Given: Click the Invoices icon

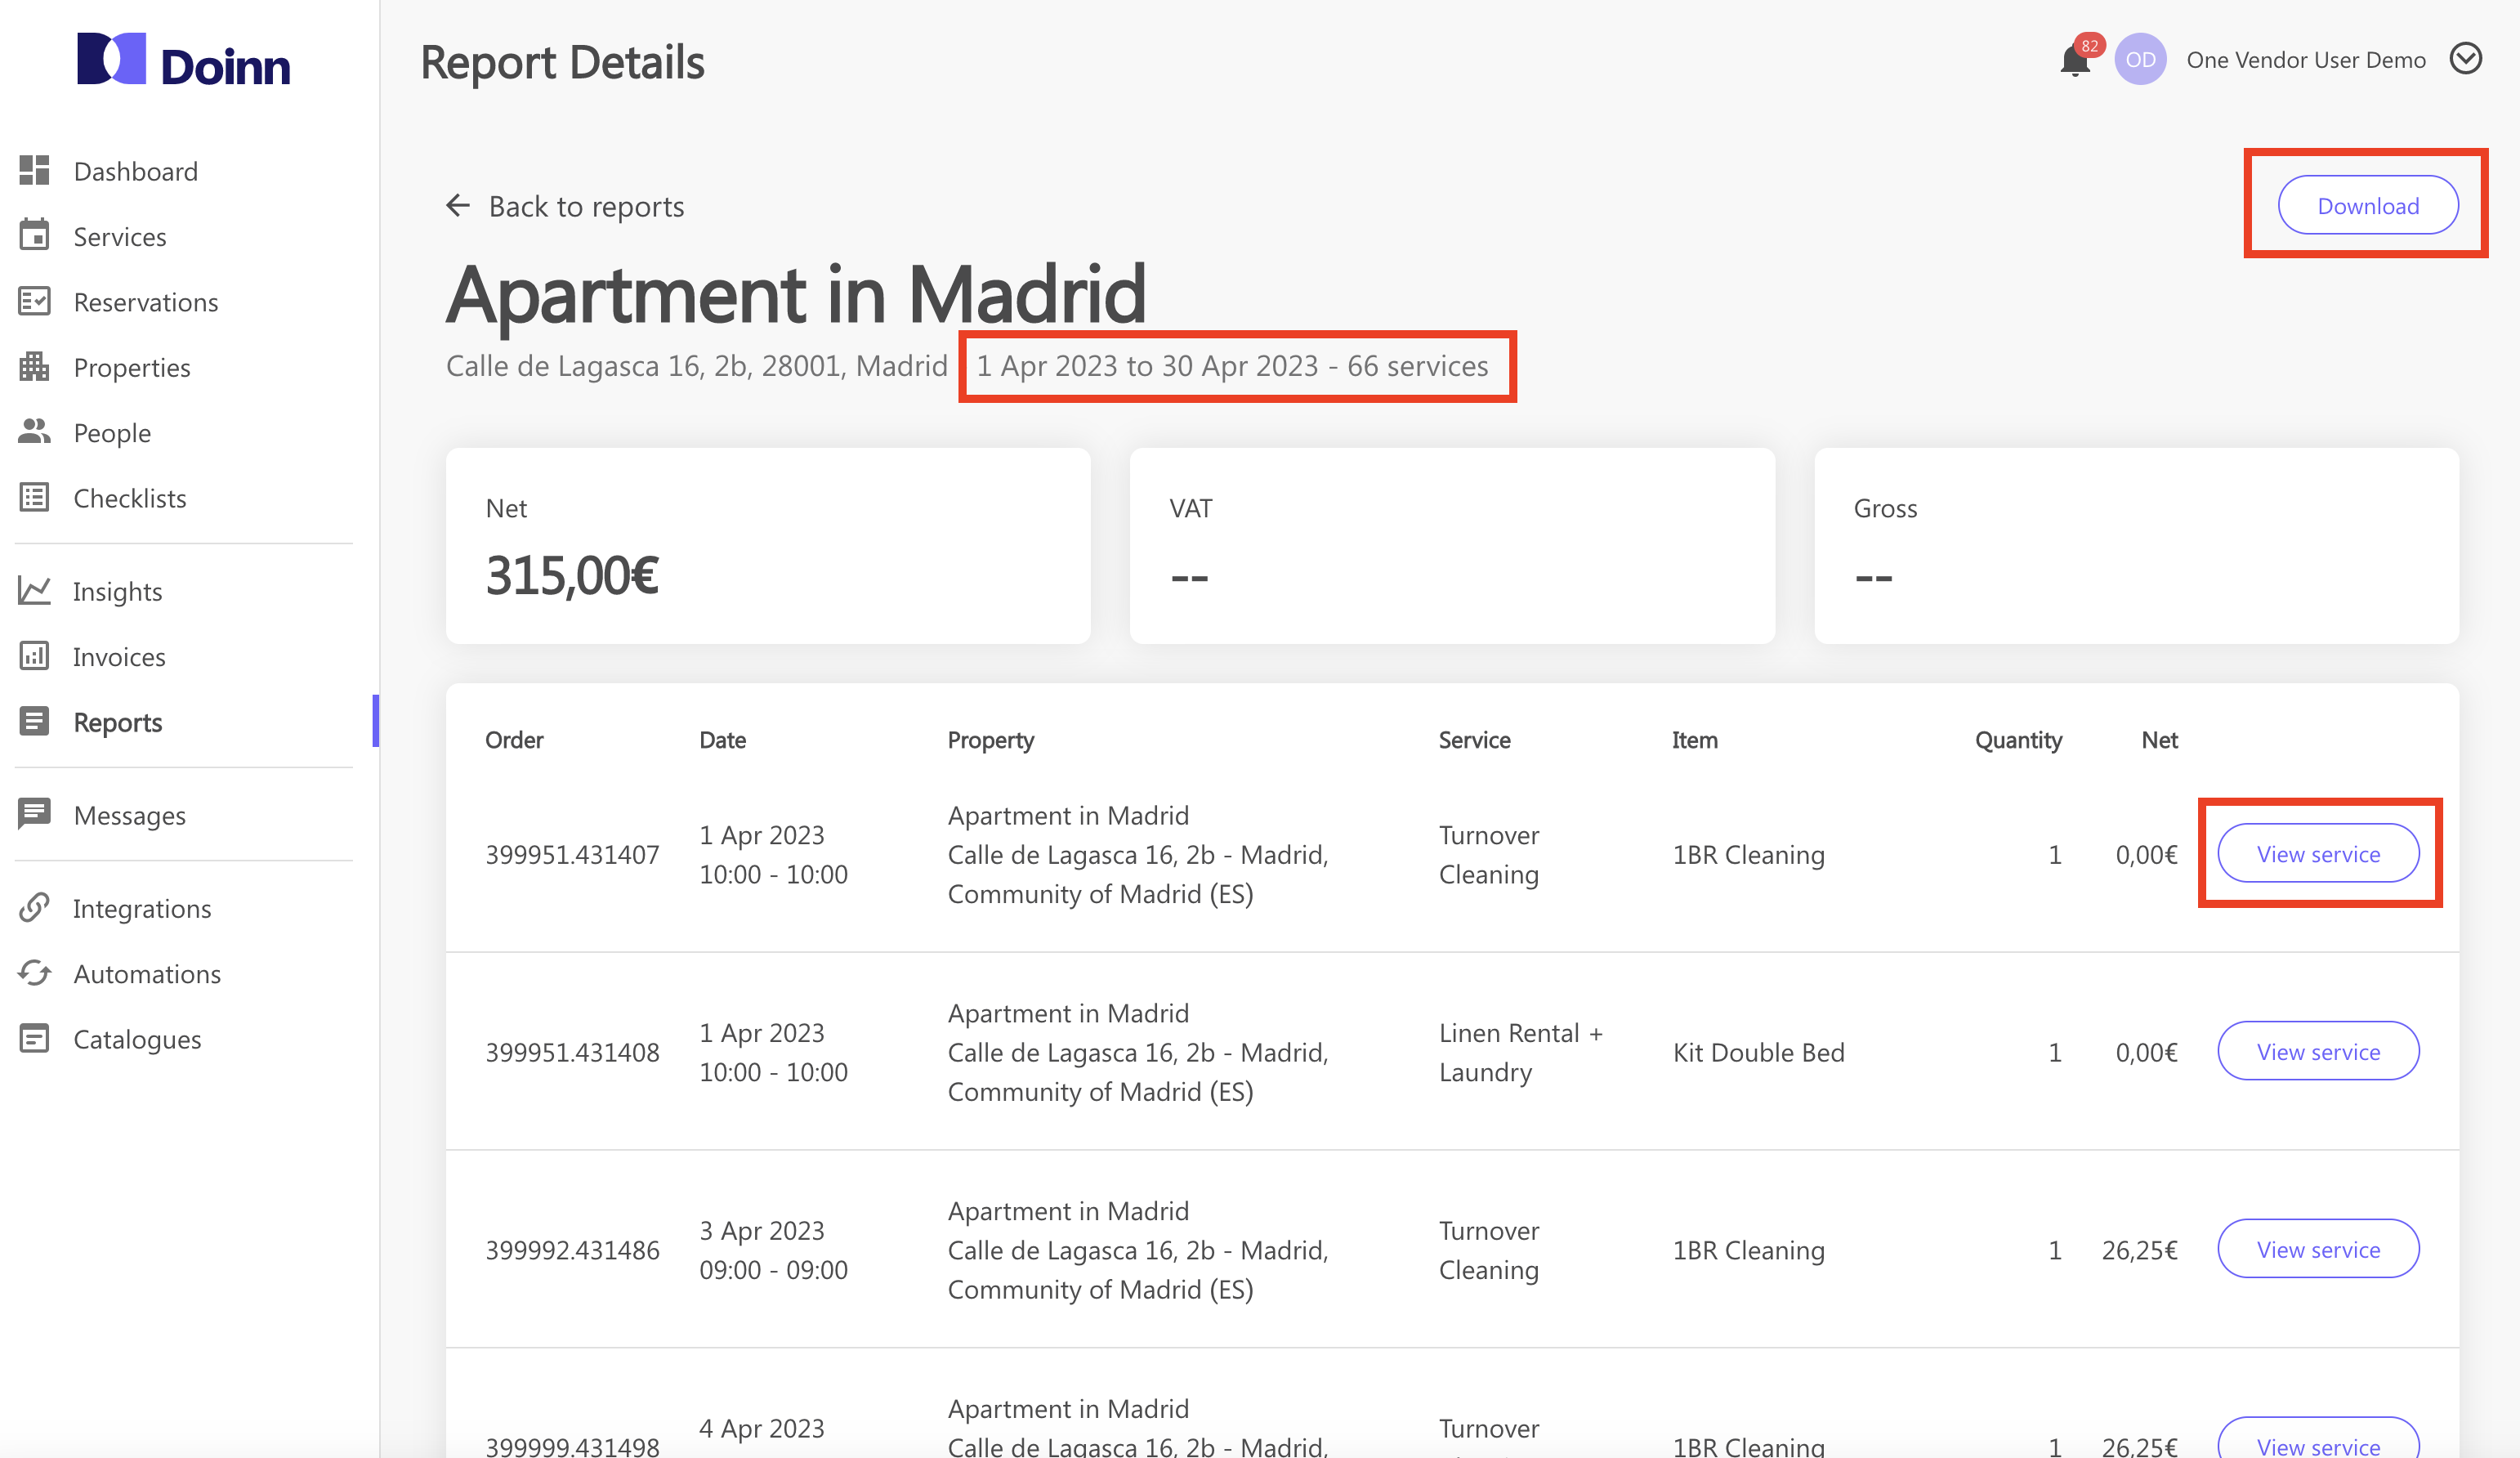Looking at the screenshot, I should tap(34, 656).
